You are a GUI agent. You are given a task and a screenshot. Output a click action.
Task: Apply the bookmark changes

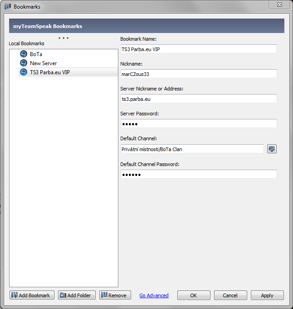267,295
